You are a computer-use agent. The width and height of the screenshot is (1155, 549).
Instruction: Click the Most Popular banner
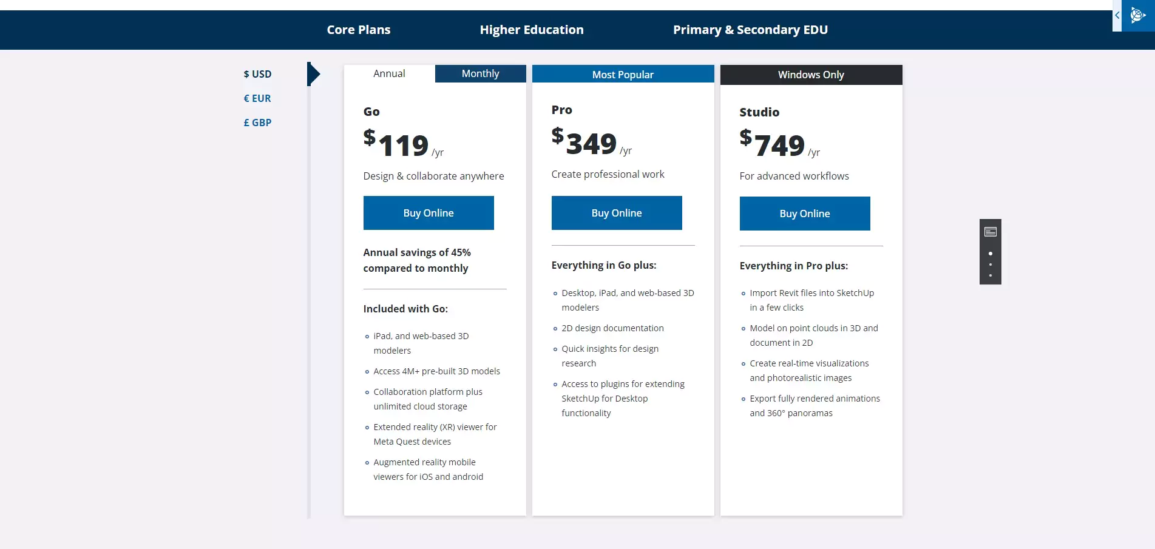[623, 74]
